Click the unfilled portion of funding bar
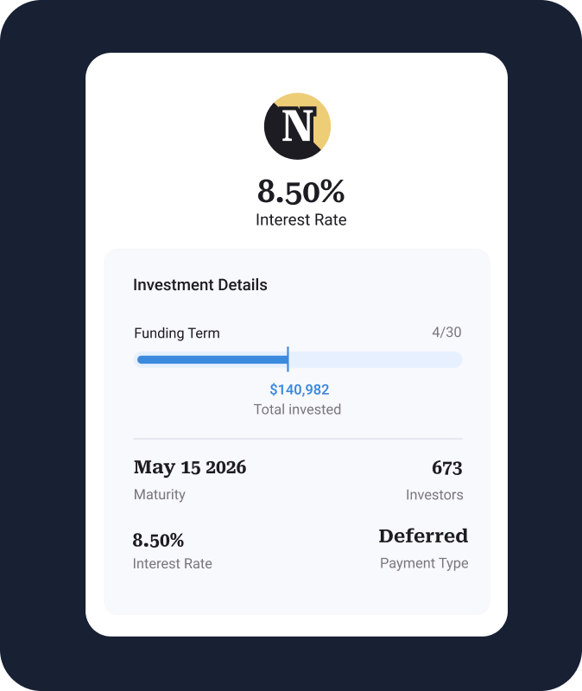The image size is (582, 691). (376, 359)
